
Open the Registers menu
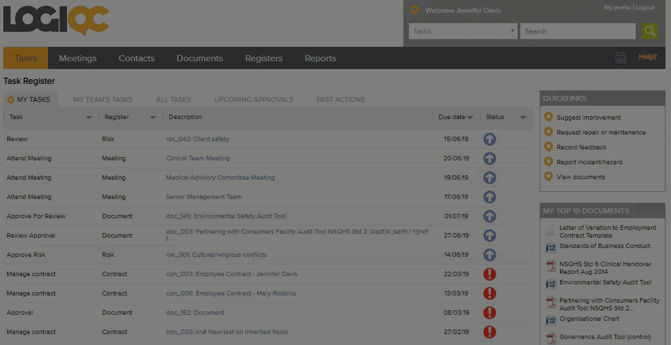[x=264, y=58]
